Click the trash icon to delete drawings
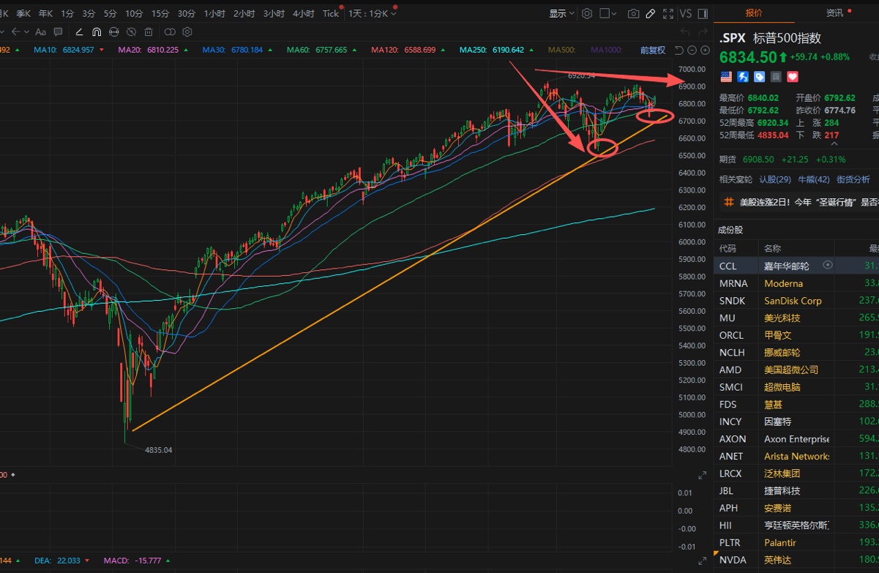The width and height of the screenshot is (879, 573). pyautogui.click(x=149, y=32)
